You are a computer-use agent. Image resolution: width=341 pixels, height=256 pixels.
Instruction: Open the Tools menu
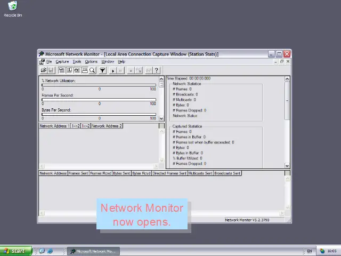point(77,62)
